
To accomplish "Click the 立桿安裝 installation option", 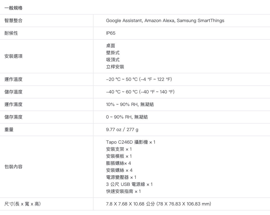I will (x=115, y=67).
